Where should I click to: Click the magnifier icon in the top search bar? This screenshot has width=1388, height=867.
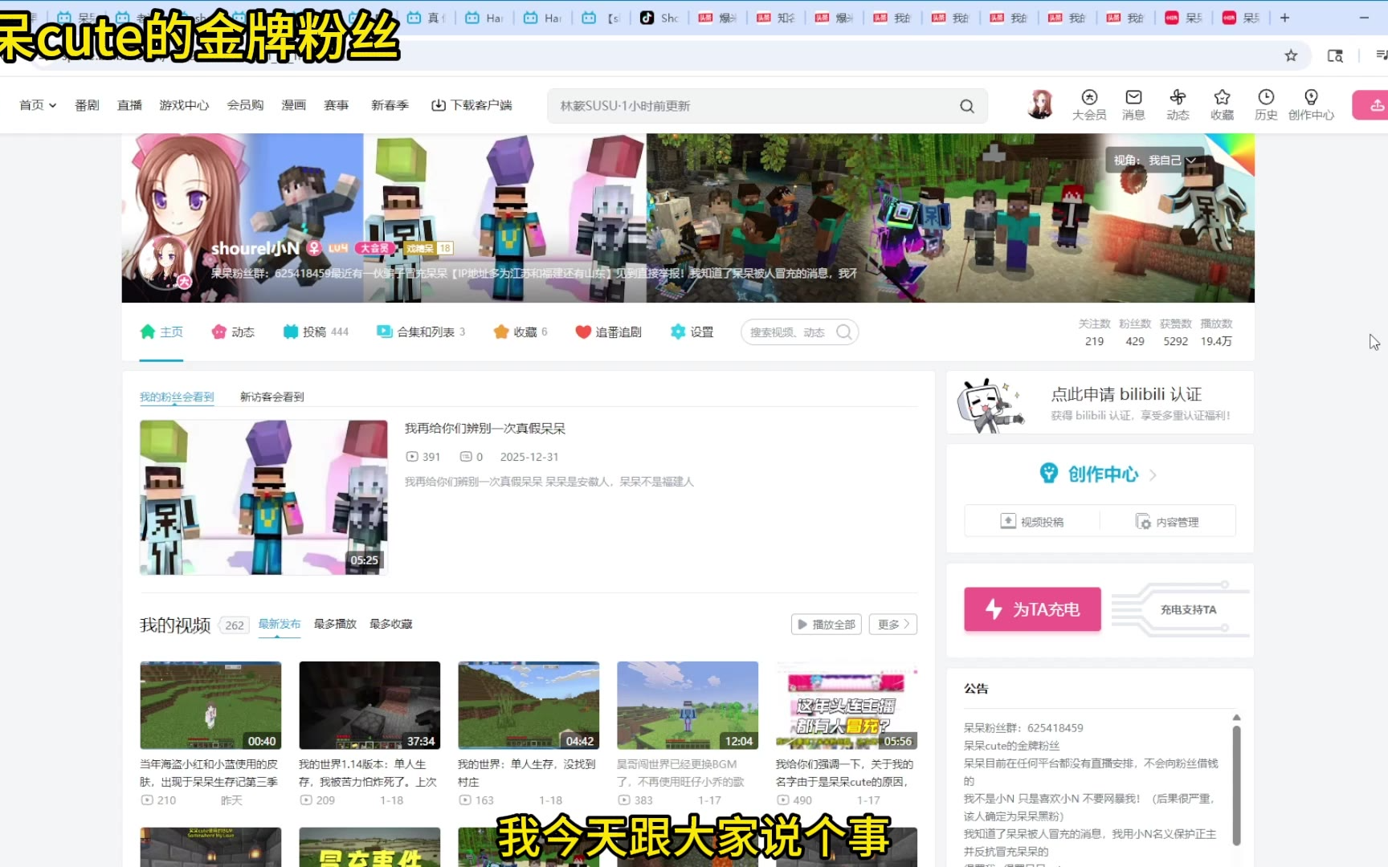[967, 106]
